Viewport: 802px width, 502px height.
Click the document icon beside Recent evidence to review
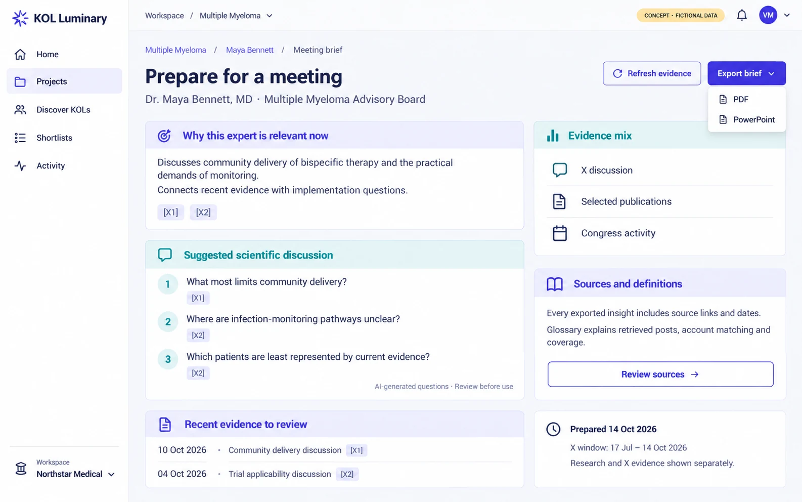tap(165, 425)
